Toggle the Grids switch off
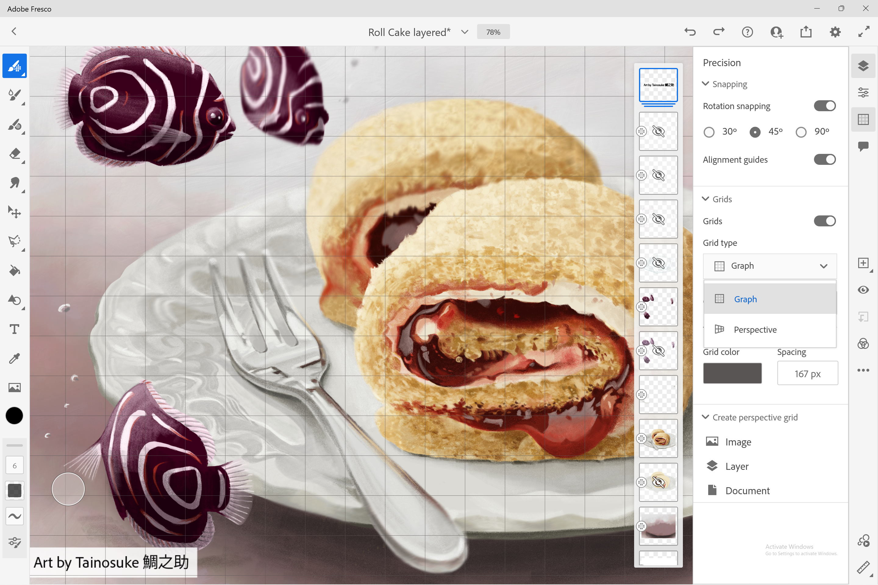This screenshot has width=878, height=585. point(824,221)
